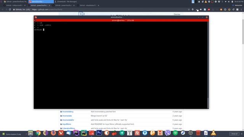Open the Inconsolata folder link
244x137 pixels.
coord(67,116)
